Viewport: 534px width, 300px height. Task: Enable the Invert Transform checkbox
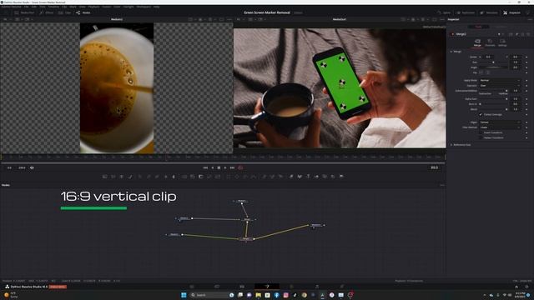[x=481, y=132]
